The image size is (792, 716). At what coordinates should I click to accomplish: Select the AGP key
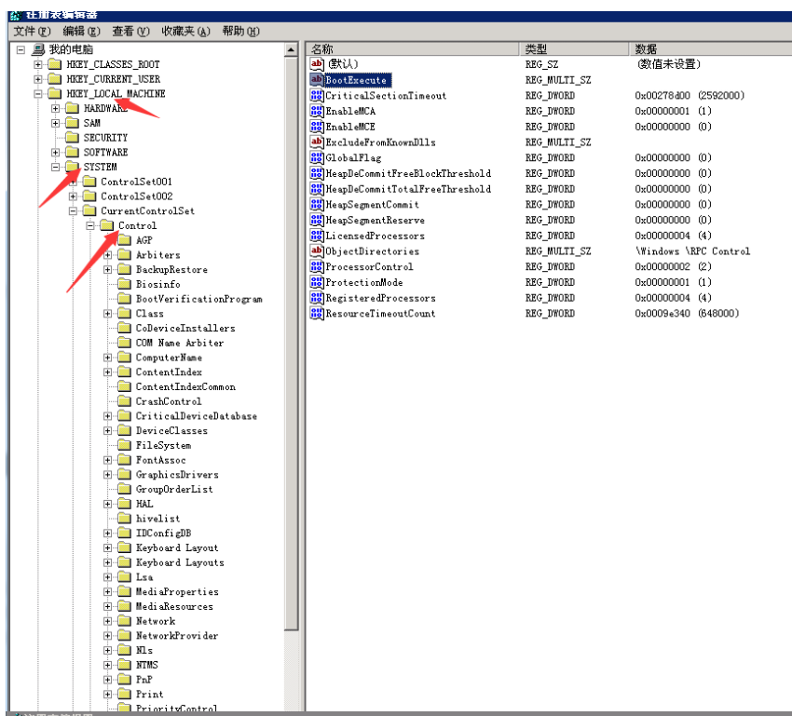pyautogui.click(x=143, y=240)
